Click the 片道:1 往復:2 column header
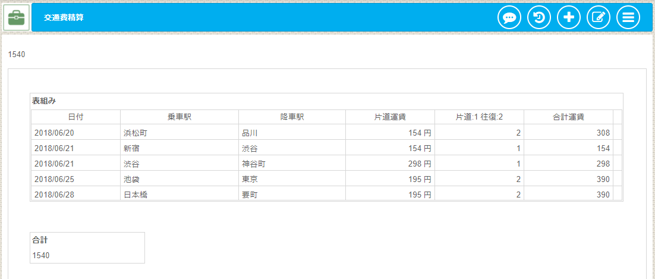Screen dimensions: 655x279 (x=479, y=117)
